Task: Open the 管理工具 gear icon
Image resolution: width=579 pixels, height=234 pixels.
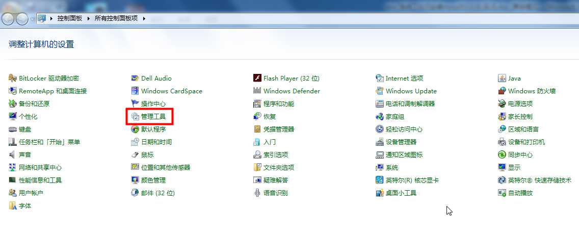Action: [135, 116]
